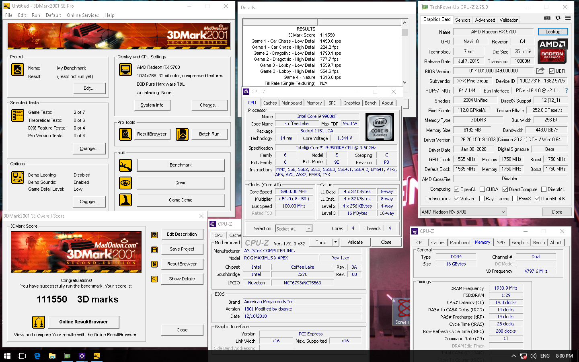Click the Batch Run icon in Pro Tools
Viewport: 579px width, 362px height.
[x=182, y=134]
